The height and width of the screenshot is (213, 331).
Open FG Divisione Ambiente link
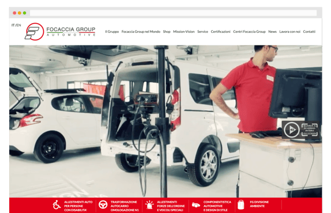pyautogui.click(x=259, y=204)
